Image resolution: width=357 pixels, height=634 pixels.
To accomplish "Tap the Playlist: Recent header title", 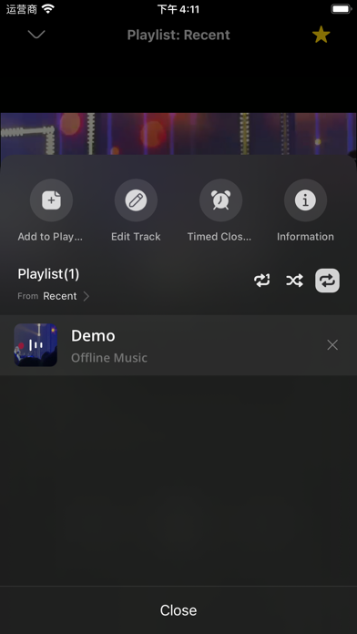I will (x=178, y=35).
